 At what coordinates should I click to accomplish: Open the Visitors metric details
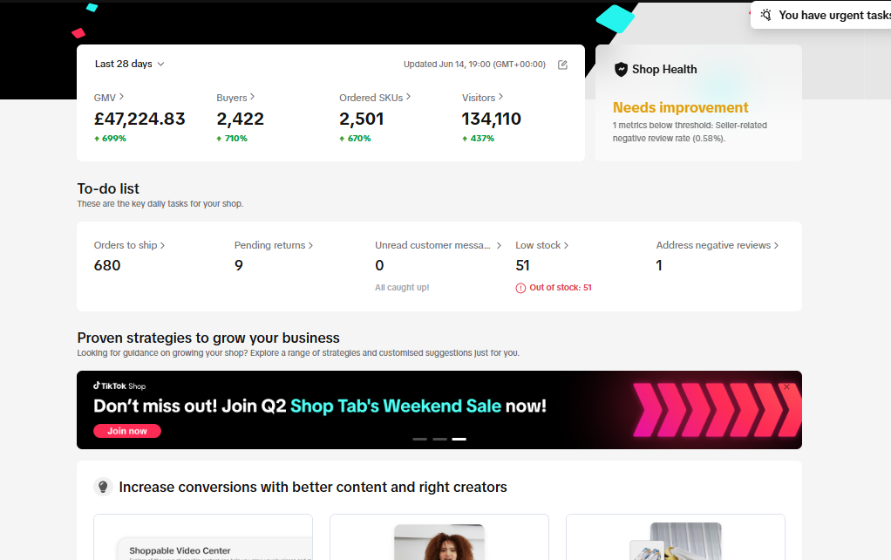(x=483, y=98)
